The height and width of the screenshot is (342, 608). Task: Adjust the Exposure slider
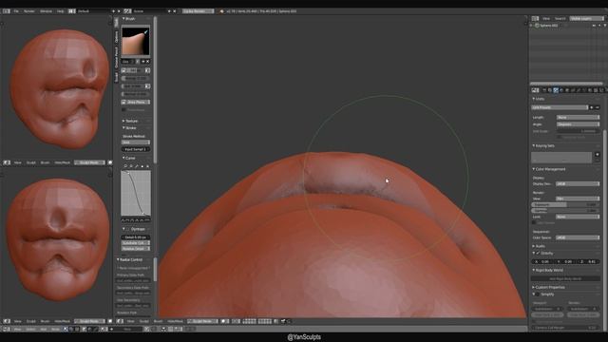click(565, 204)
